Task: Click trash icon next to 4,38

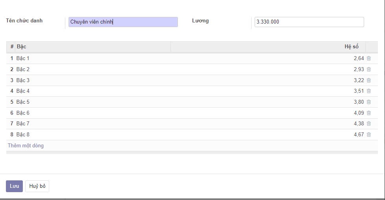Action: point(368,124)
